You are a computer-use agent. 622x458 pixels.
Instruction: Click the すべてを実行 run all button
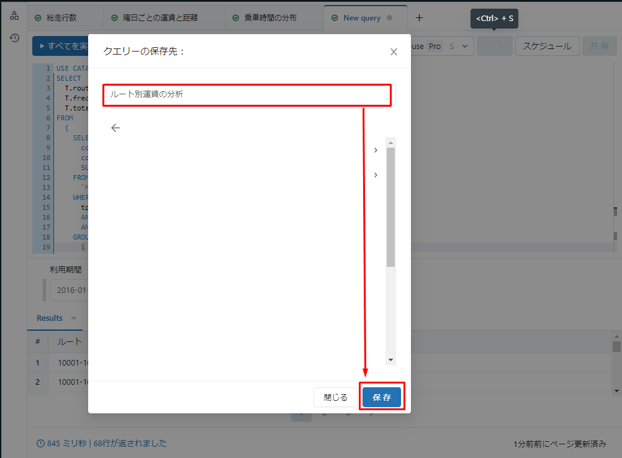point(60,46)
